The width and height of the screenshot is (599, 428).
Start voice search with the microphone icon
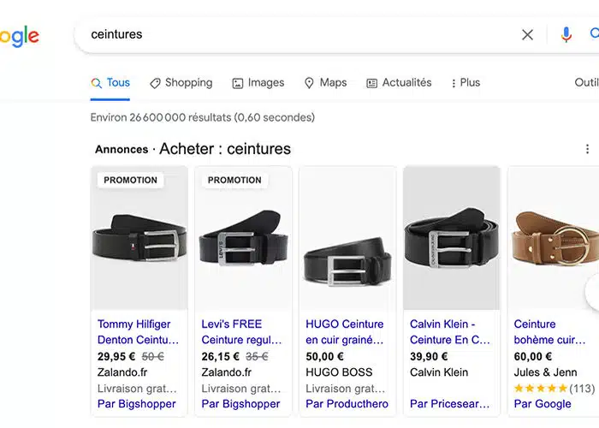[566, 35]
